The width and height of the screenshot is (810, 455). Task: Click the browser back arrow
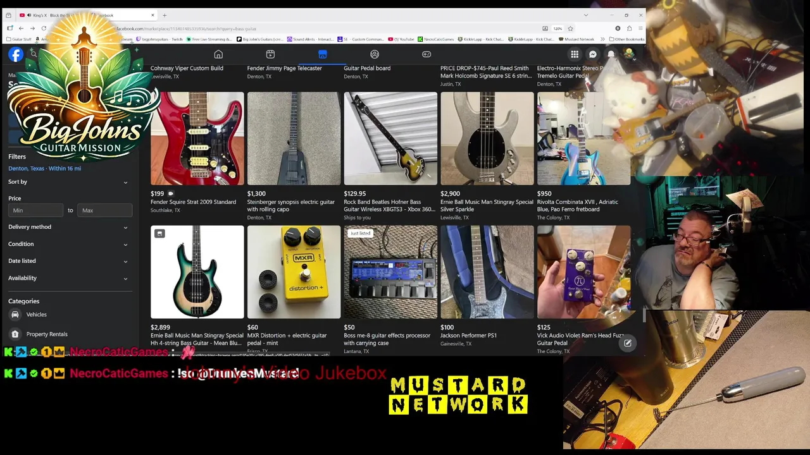(21, 28)
